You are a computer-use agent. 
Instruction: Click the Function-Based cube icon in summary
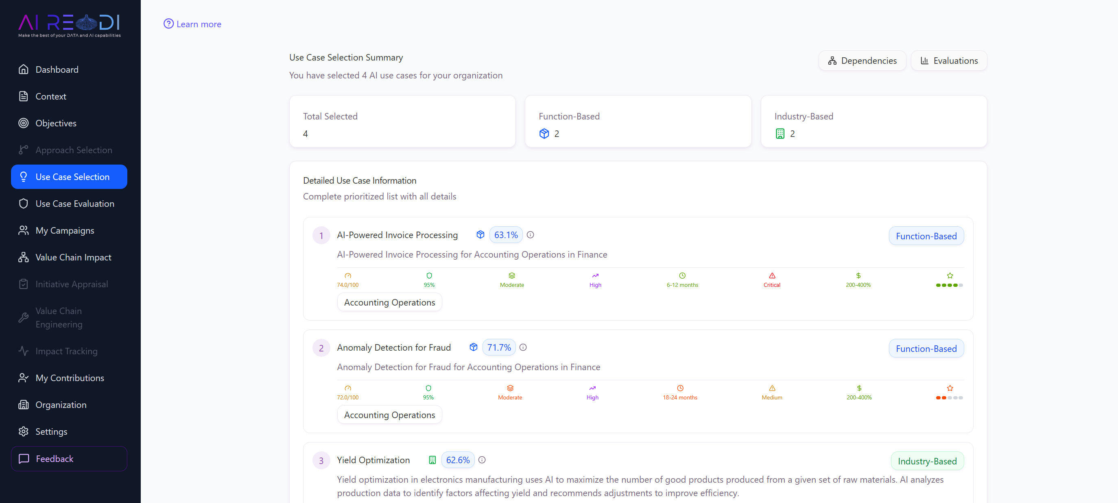tap(544, 133)
